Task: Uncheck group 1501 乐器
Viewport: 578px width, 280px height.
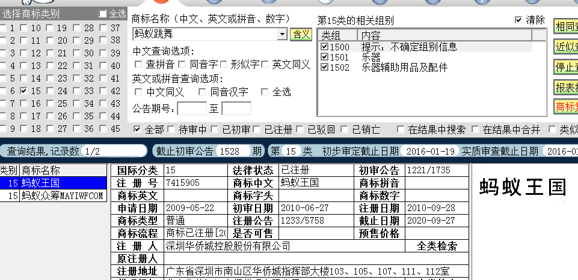Action: (x=324, y=57)
